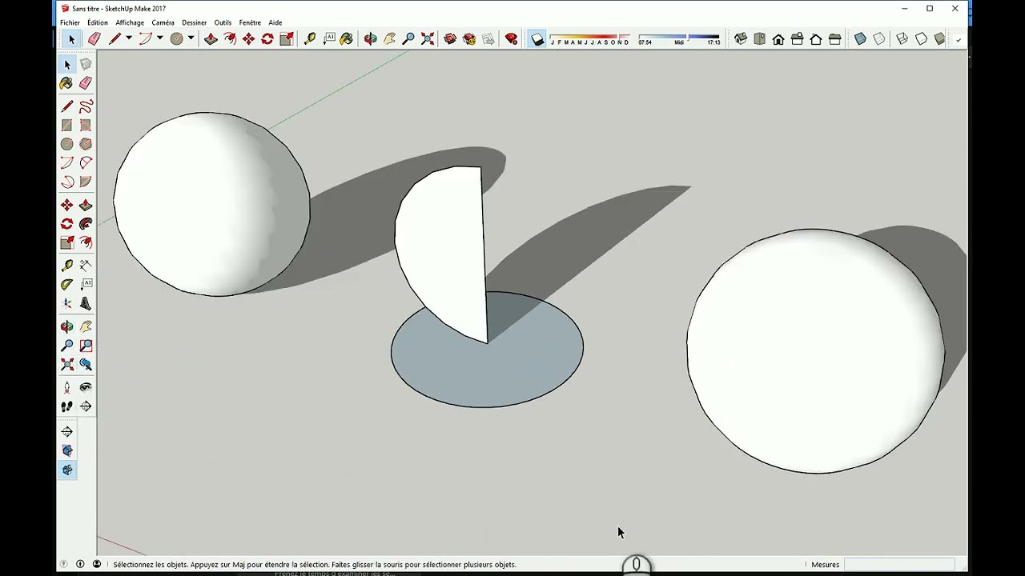Select the Dimension tool
1025x576 pixels.
(86, 266)
